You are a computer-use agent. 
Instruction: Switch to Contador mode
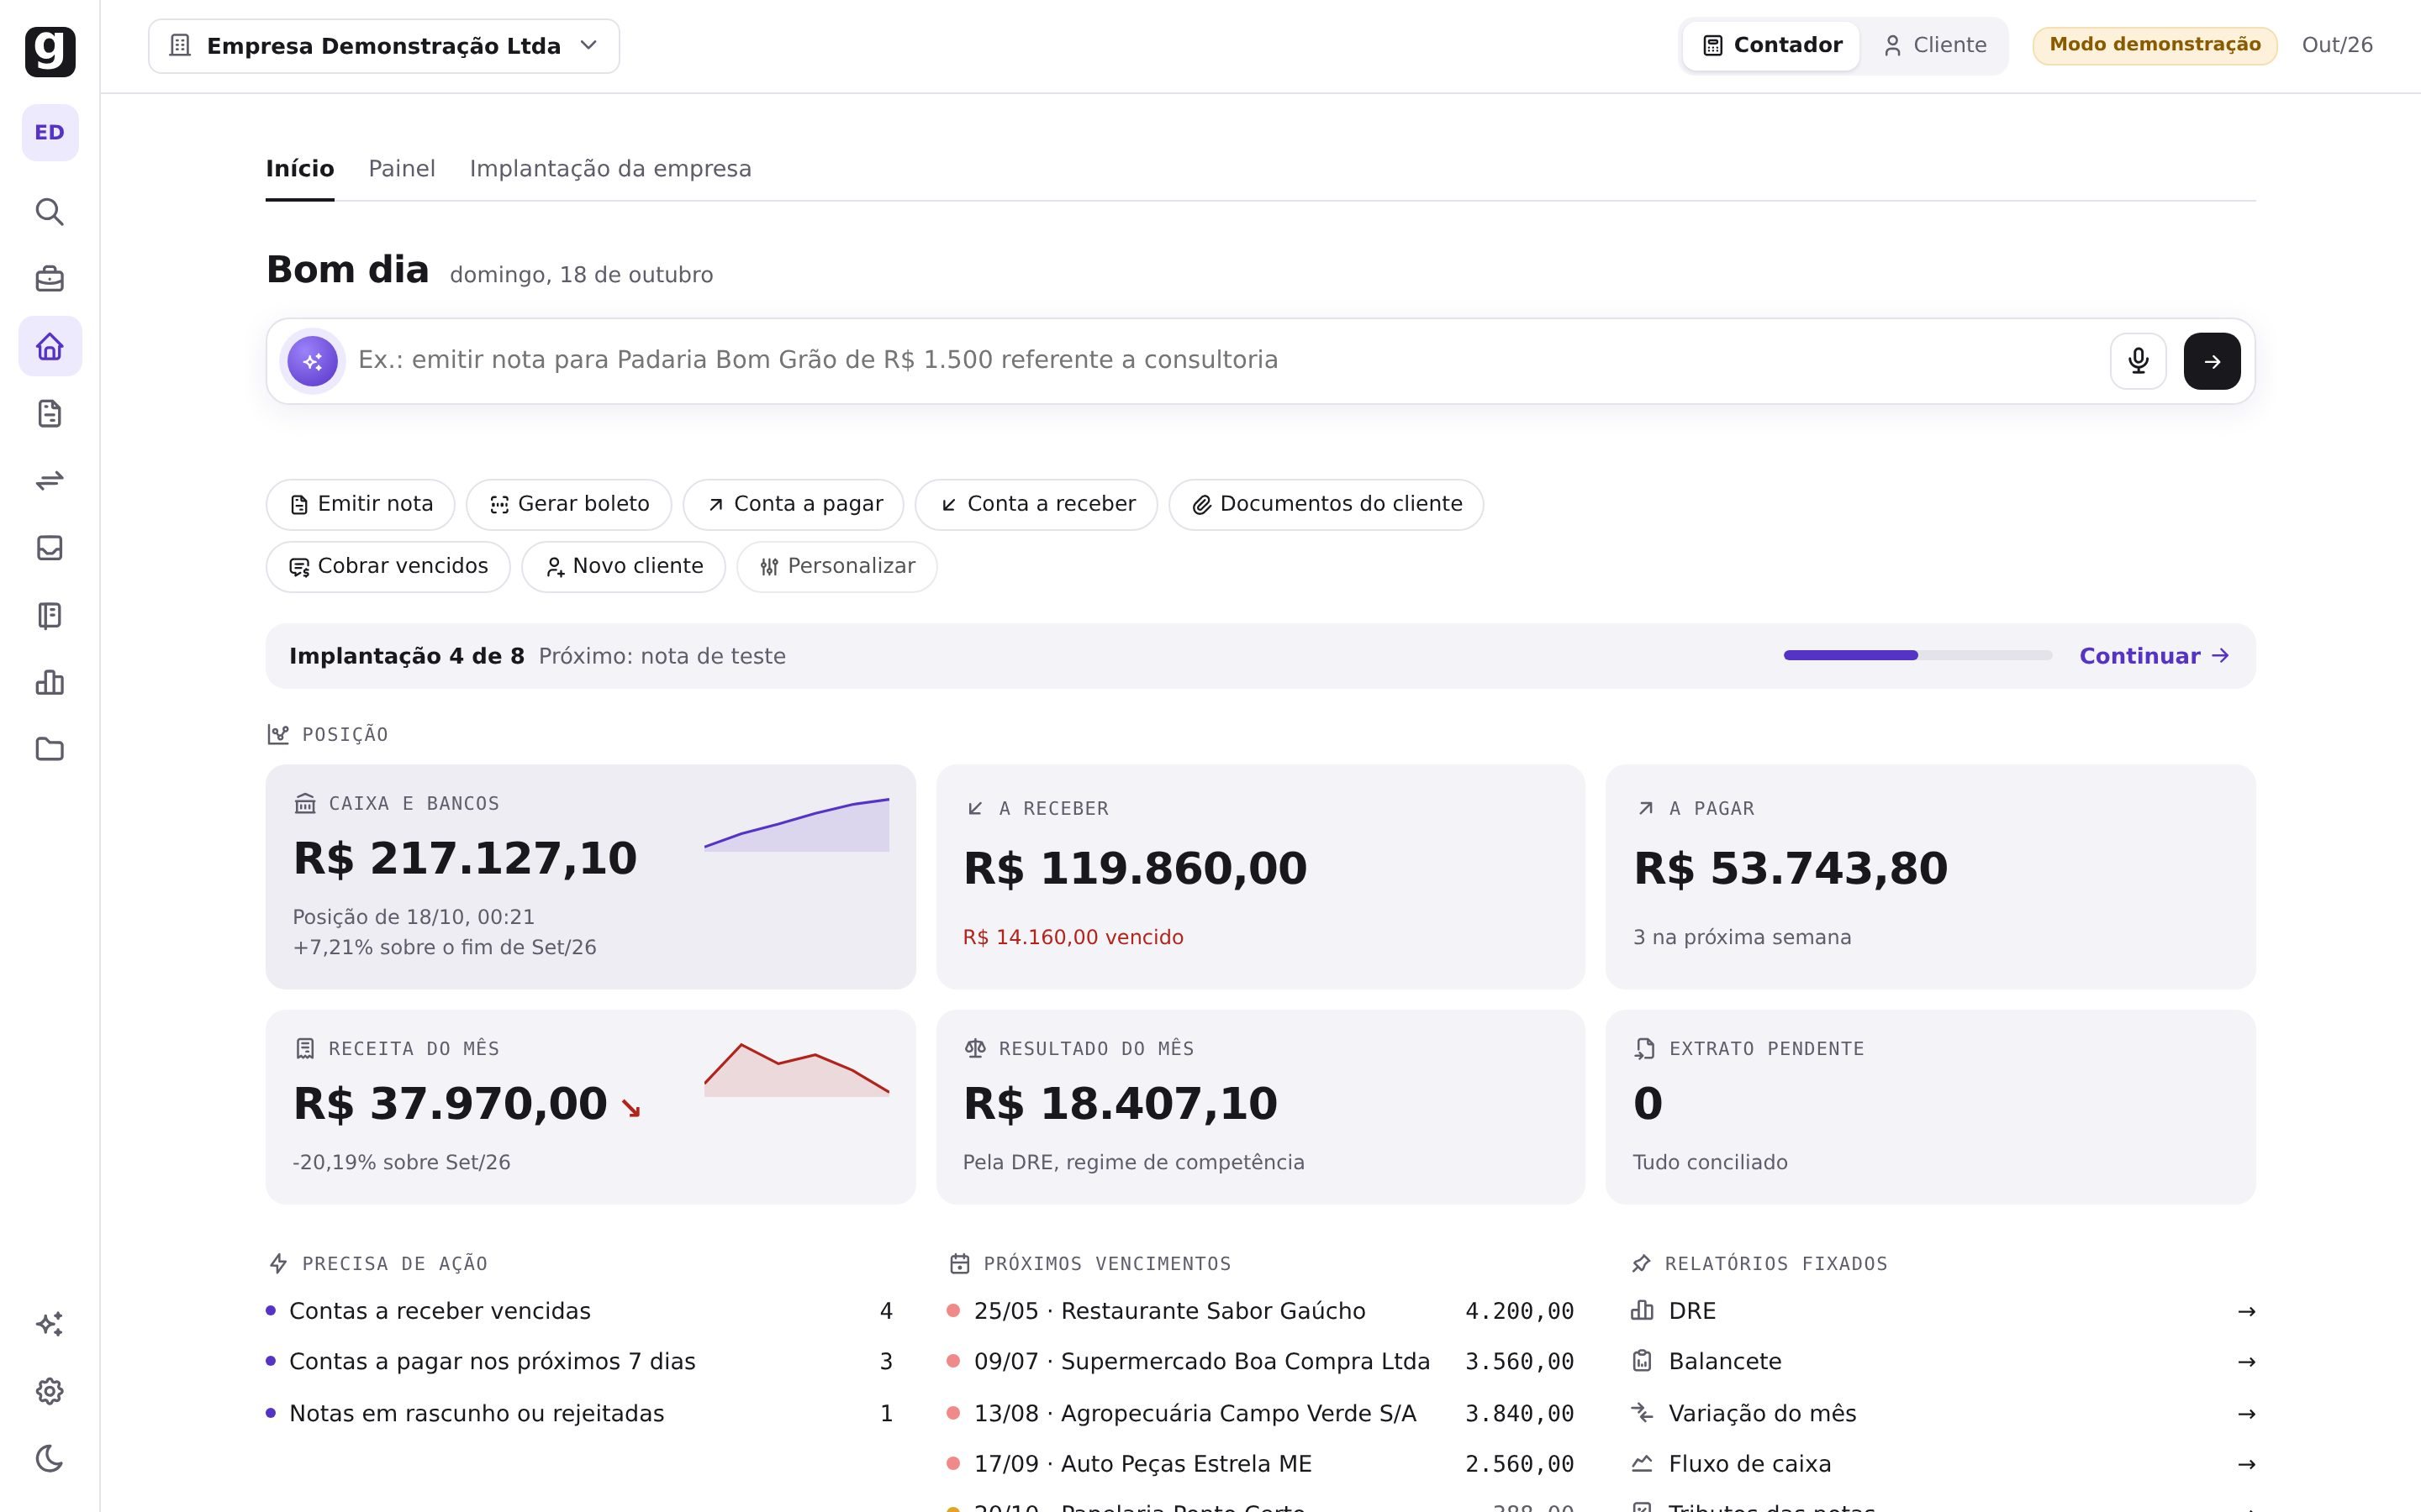pos(1770,46)
